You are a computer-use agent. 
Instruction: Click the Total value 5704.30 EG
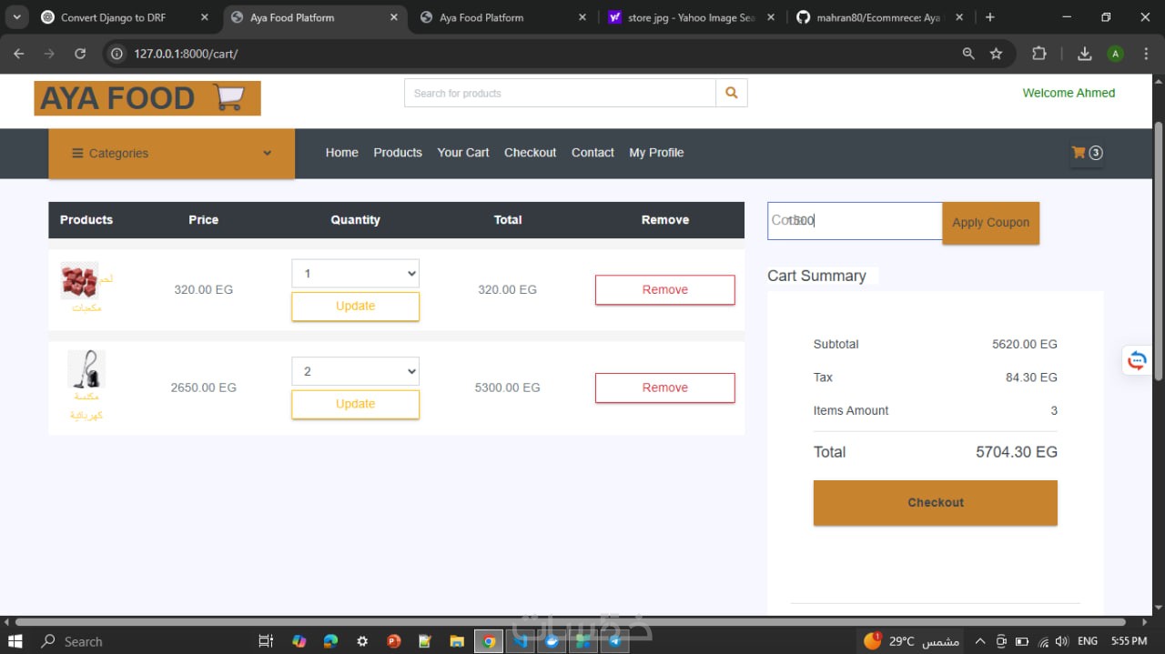pos(1017,452)
